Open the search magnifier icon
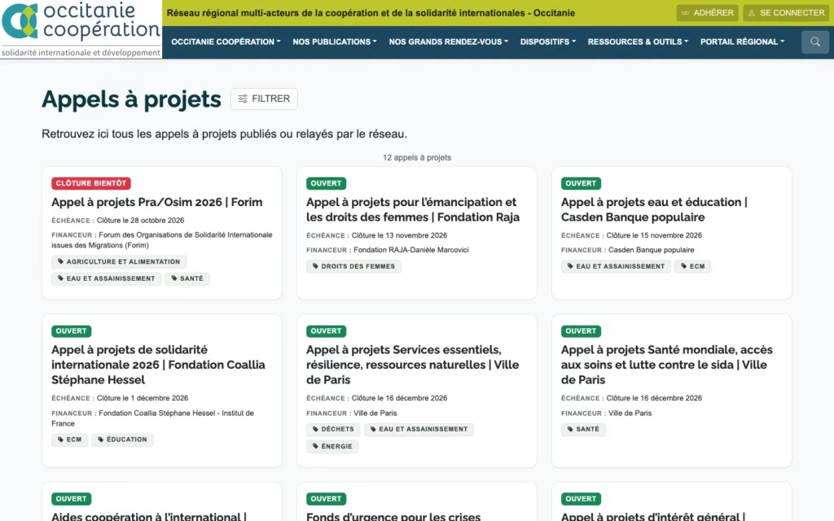The height and width of the screenshot is (521, 834). click(x=814, y=42)
